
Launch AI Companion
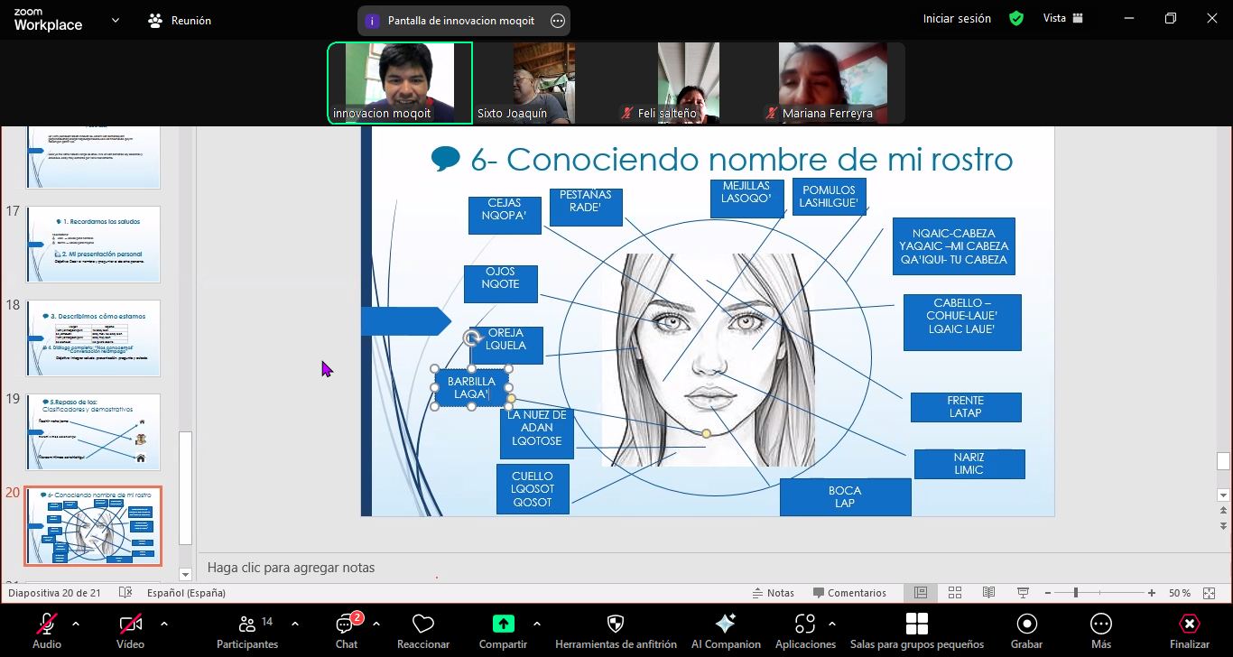click(725, 625)
